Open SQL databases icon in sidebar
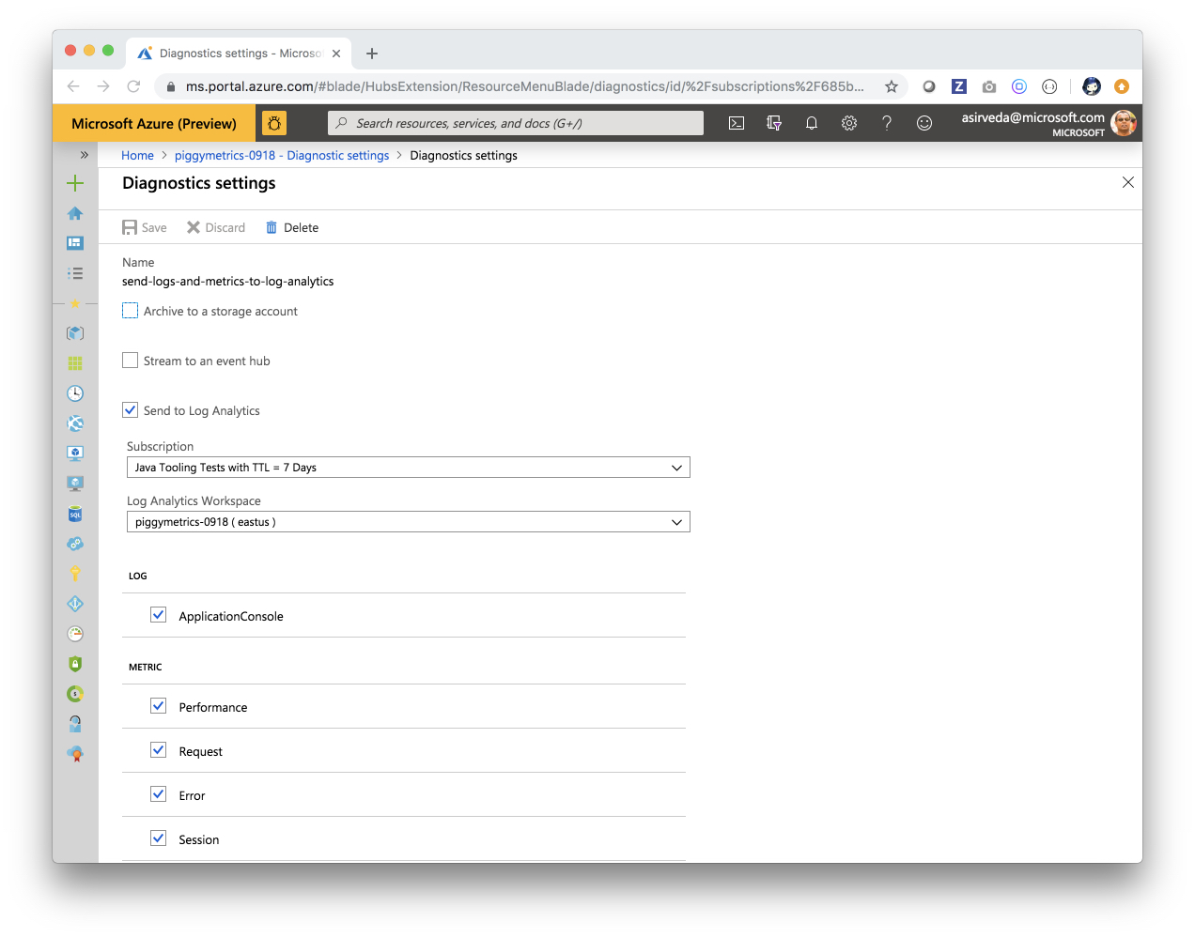Screen dimensions: 1195x938 (x=75, y=514)
